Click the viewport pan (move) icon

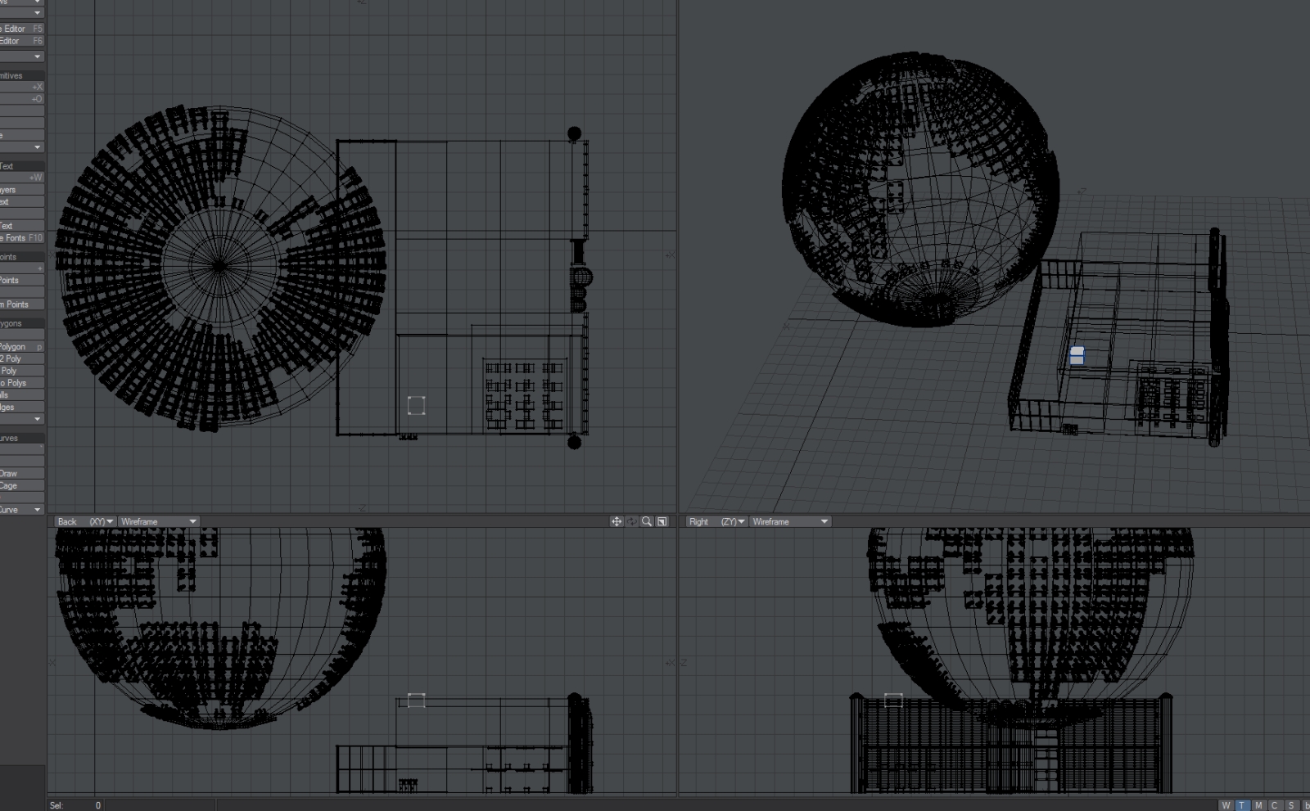[x=617, y=521]
